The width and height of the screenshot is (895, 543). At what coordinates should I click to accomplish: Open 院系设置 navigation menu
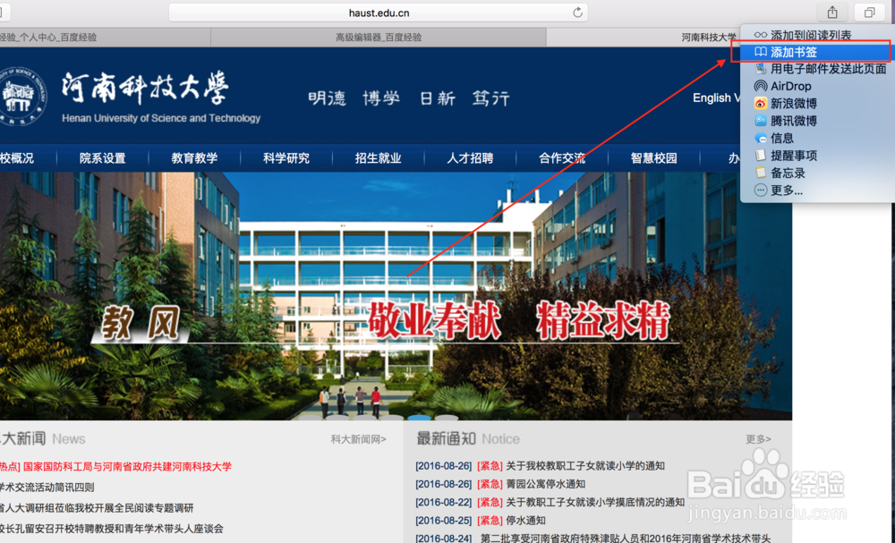pos(102,158)
